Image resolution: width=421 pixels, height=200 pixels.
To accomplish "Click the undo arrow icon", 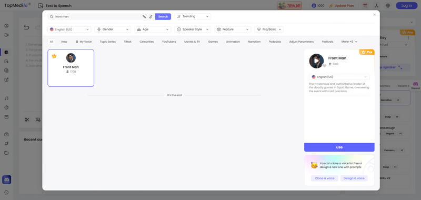I will [x=26, y=27].
